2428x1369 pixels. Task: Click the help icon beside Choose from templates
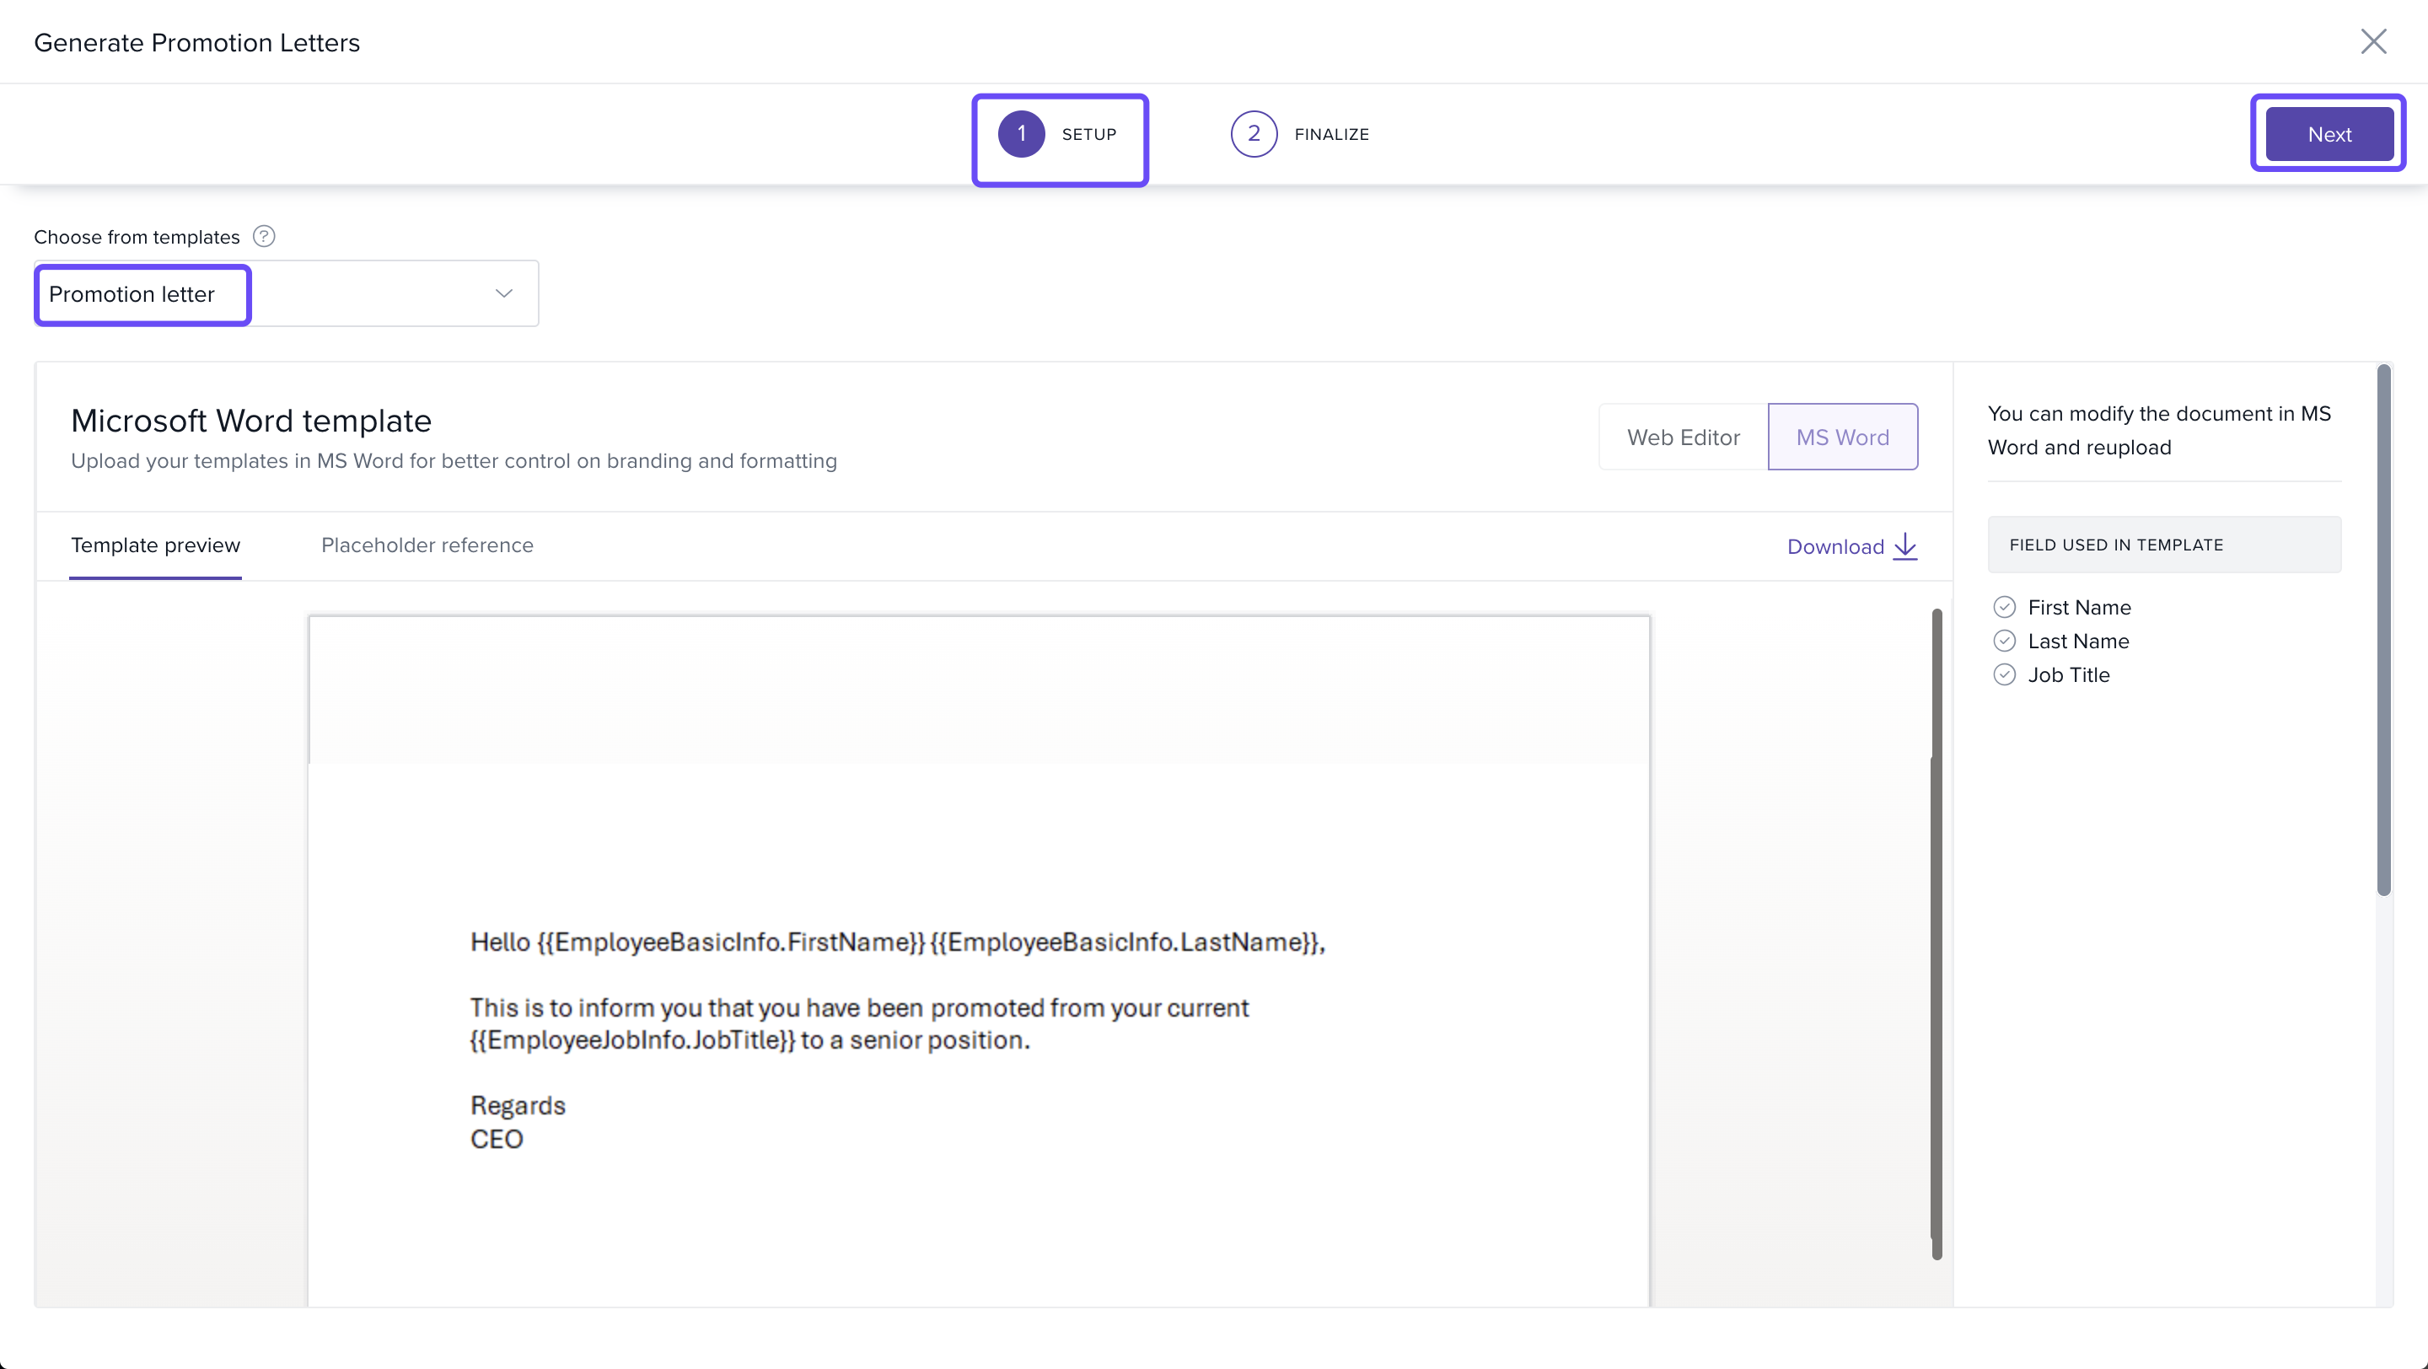click(x=264, y=237)
